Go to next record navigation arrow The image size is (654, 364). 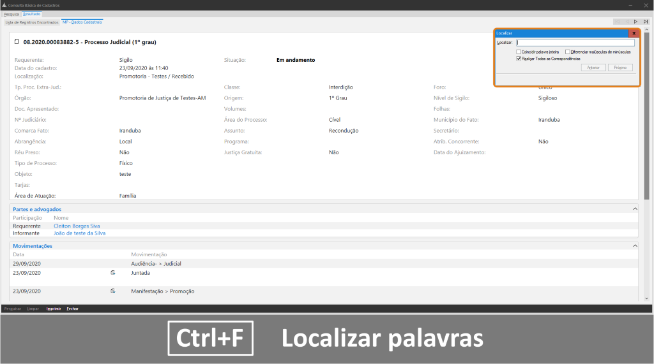click(x=635, y=22)
